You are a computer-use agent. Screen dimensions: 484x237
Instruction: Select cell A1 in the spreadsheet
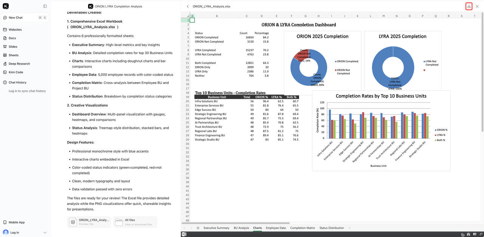click(192, 20)
